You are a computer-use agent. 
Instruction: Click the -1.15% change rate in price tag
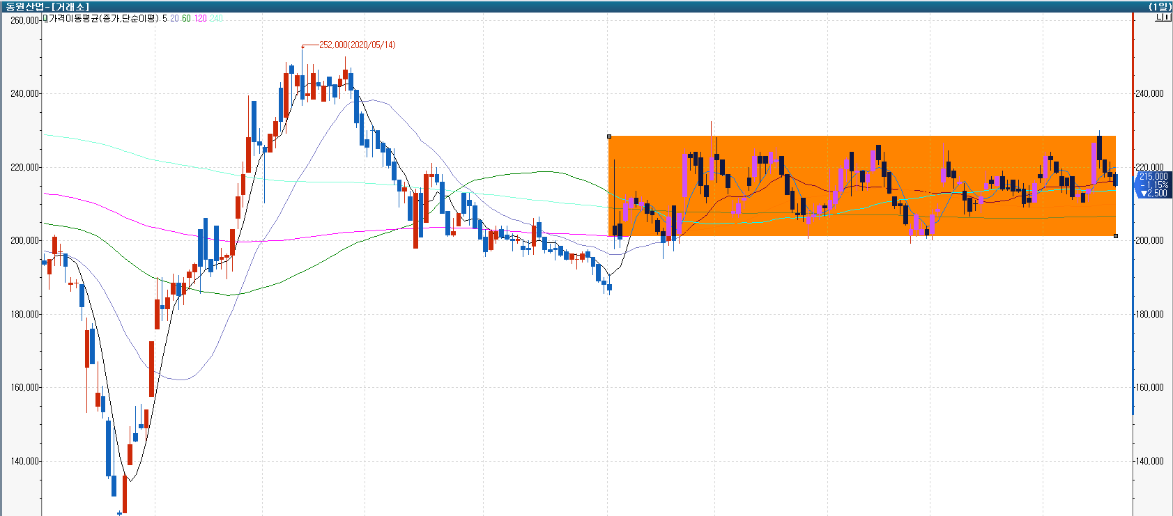[1153, 185]
